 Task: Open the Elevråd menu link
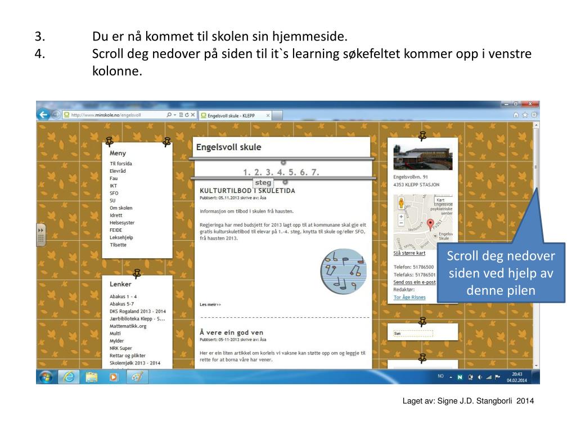click(118, 171)
